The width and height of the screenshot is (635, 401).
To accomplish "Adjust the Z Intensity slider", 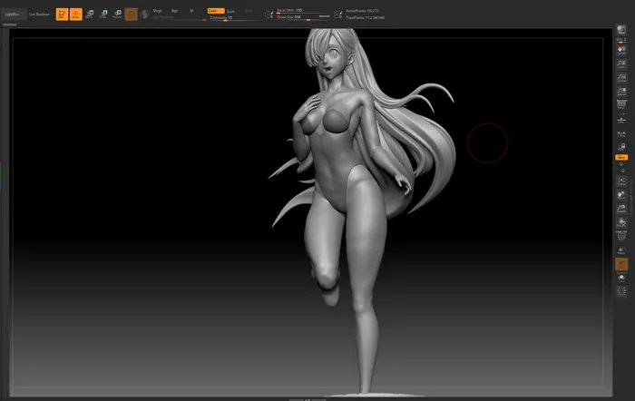I will (220, 17).
